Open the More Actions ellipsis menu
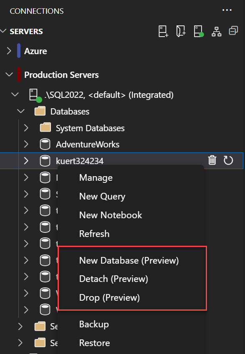Image resolution: width=245 pixels, height=354 pixels. point(227,10)
